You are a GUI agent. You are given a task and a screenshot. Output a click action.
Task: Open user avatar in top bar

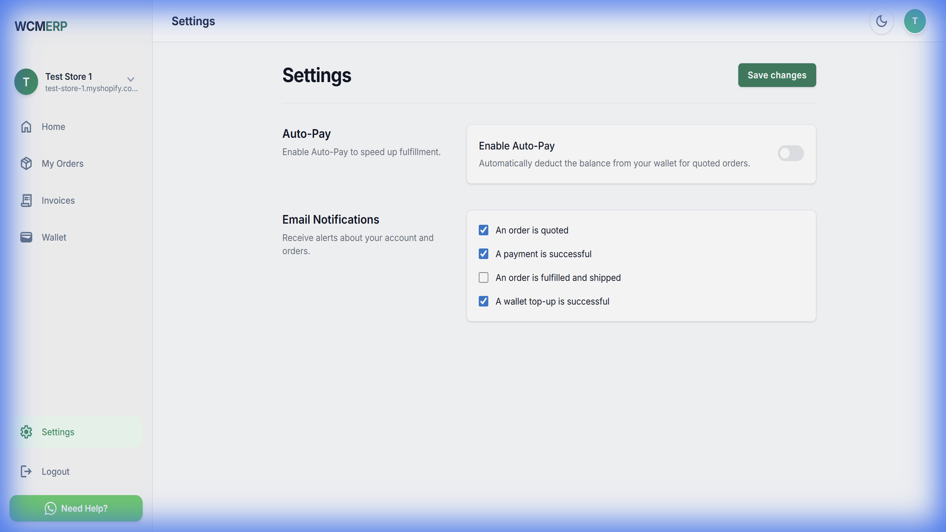[915, 21]
